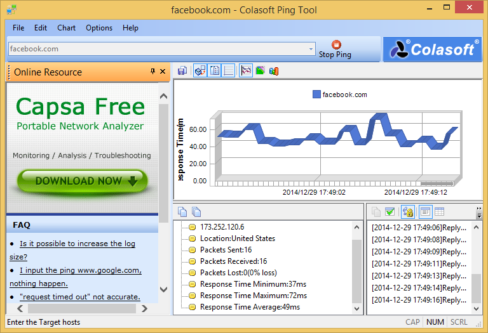Image resolution: width=488 pixels, height=333 pixels.
Task: Select the area chart type icon
Action: click(260, 71)
